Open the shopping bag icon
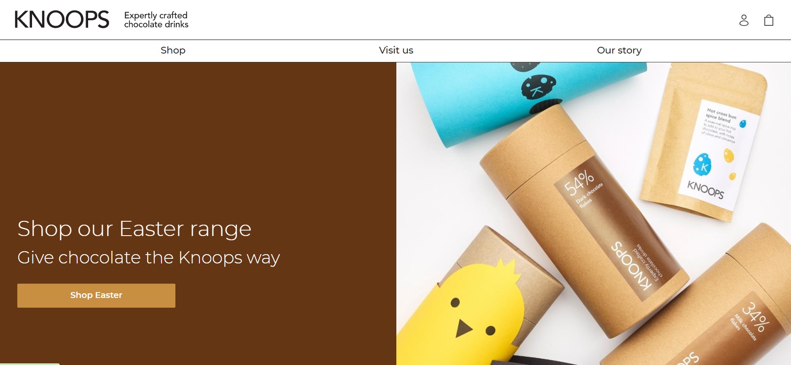Screen dimensions: 791x365 [x=769, y=20]
